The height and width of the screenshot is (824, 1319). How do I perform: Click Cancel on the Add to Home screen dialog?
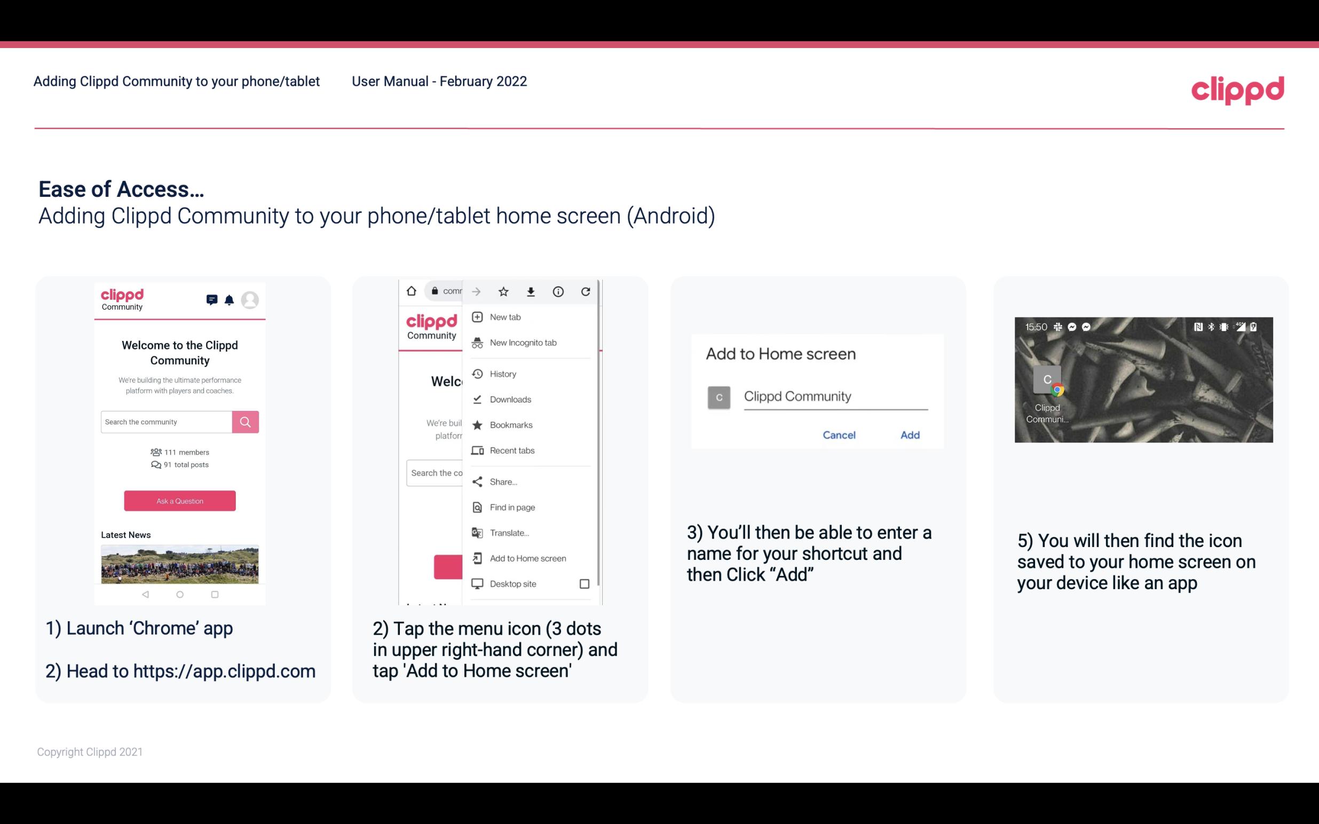point(839,435)
